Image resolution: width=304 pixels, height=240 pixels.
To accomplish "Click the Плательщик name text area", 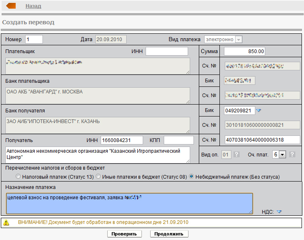I will coord(98,66).
